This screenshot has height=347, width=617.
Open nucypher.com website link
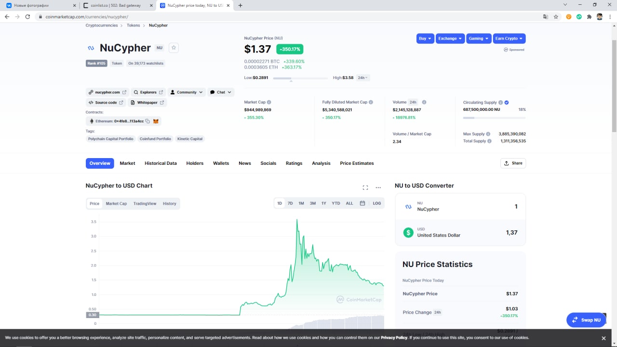click(x=107, y=92)
